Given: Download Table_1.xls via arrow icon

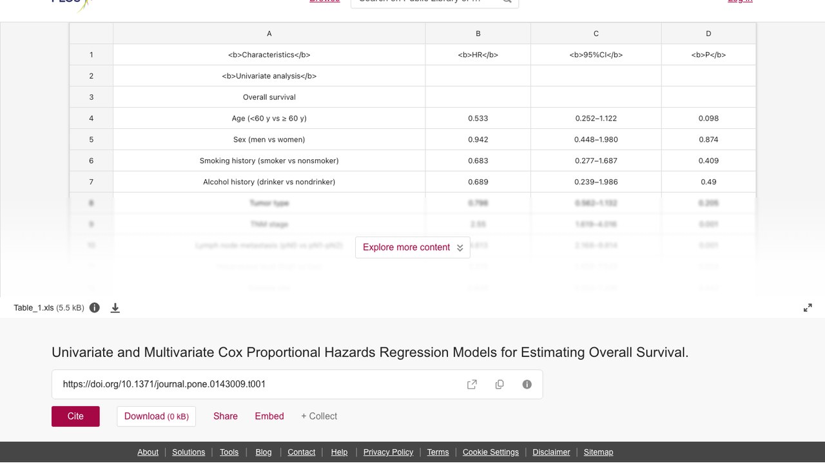Looking at the screenshot, I should pos(115,308).
